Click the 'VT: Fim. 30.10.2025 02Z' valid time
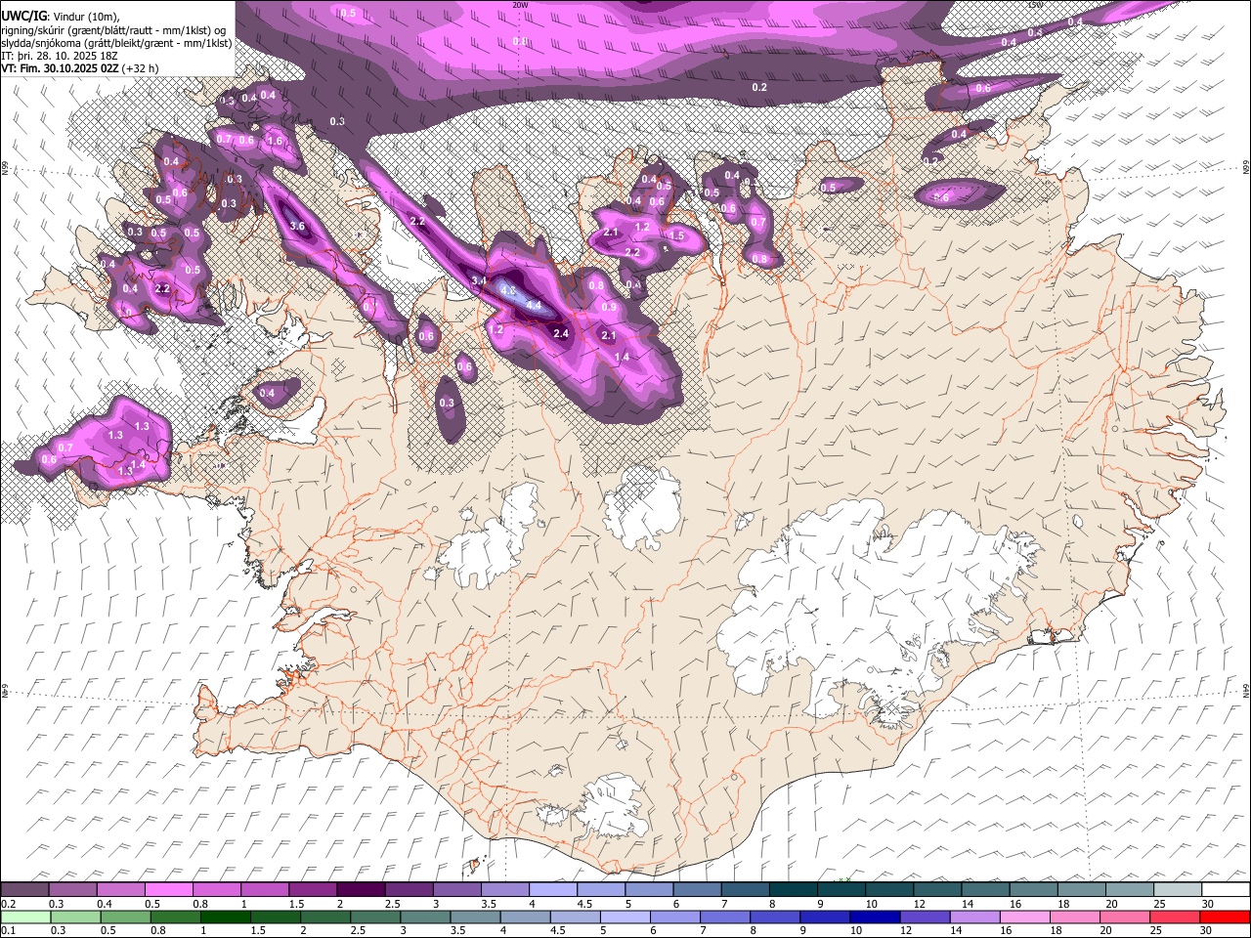 (61, 68)
